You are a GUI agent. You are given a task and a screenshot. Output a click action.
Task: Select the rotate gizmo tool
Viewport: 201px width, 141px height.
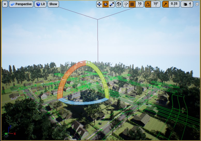point(106,4)
